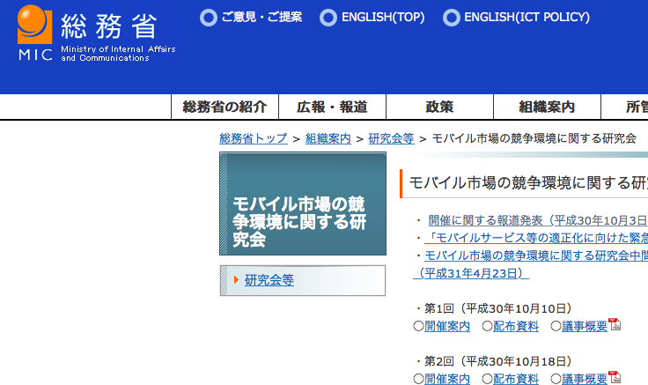Click circle icon beside ご意見・ご提案
This screenshot has height=385, width=648.
pos(208,18)
